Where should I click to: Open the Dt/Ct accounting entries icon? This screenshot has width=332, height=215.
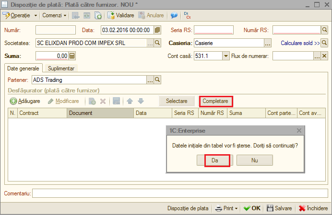coord(187,15)
